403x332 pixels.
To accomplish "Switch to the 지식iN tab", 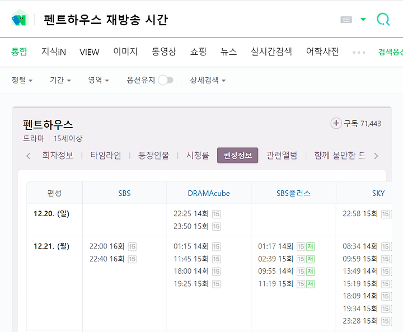I will [54, 52].
